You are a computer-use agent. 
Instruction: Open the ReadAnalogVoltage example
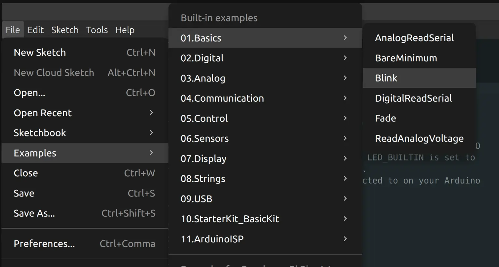pos(419,138)
